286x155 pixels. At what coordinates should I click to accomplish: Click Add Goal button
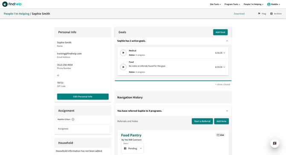[x=220, y=32]
